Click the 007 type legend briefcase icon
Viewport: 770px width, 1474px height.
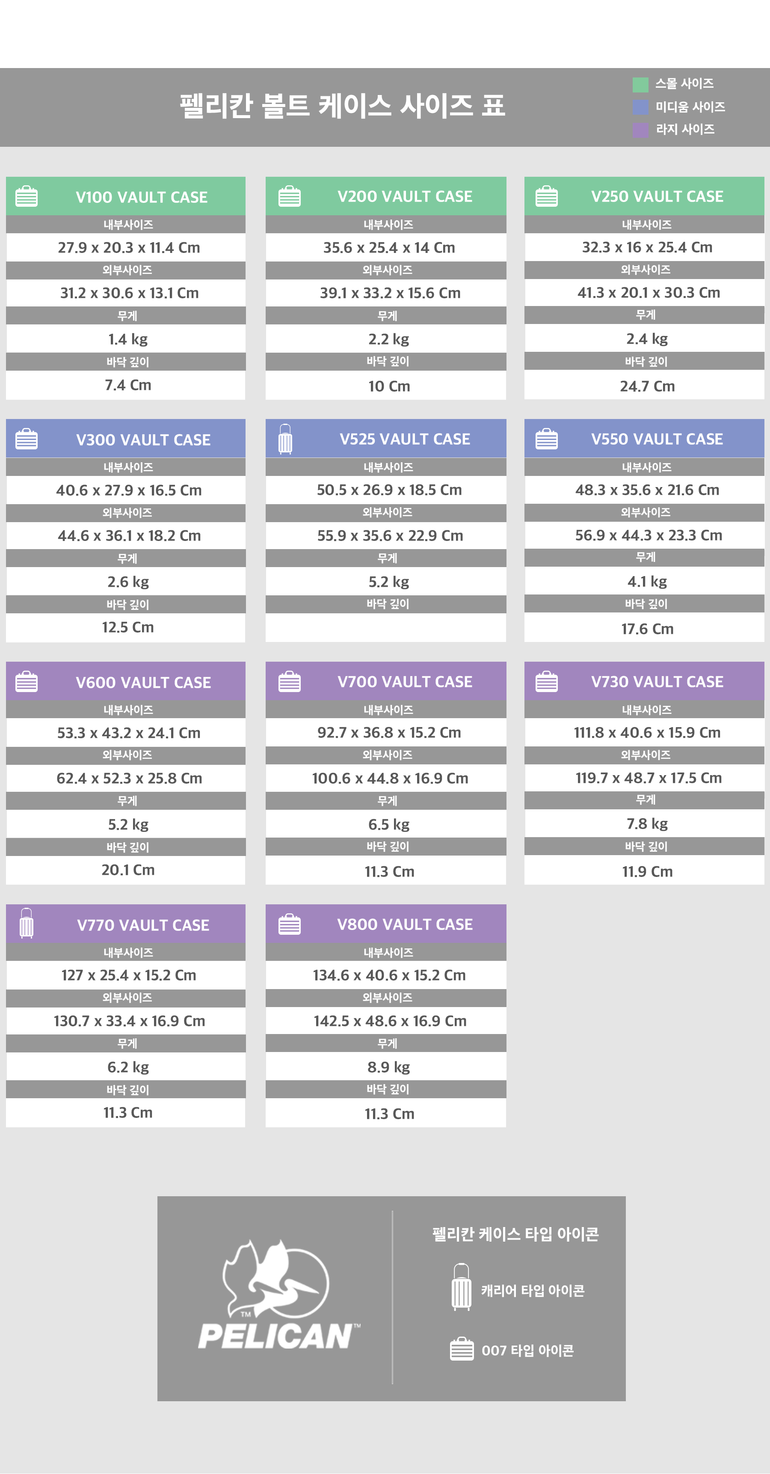[x=462, y=1349]
